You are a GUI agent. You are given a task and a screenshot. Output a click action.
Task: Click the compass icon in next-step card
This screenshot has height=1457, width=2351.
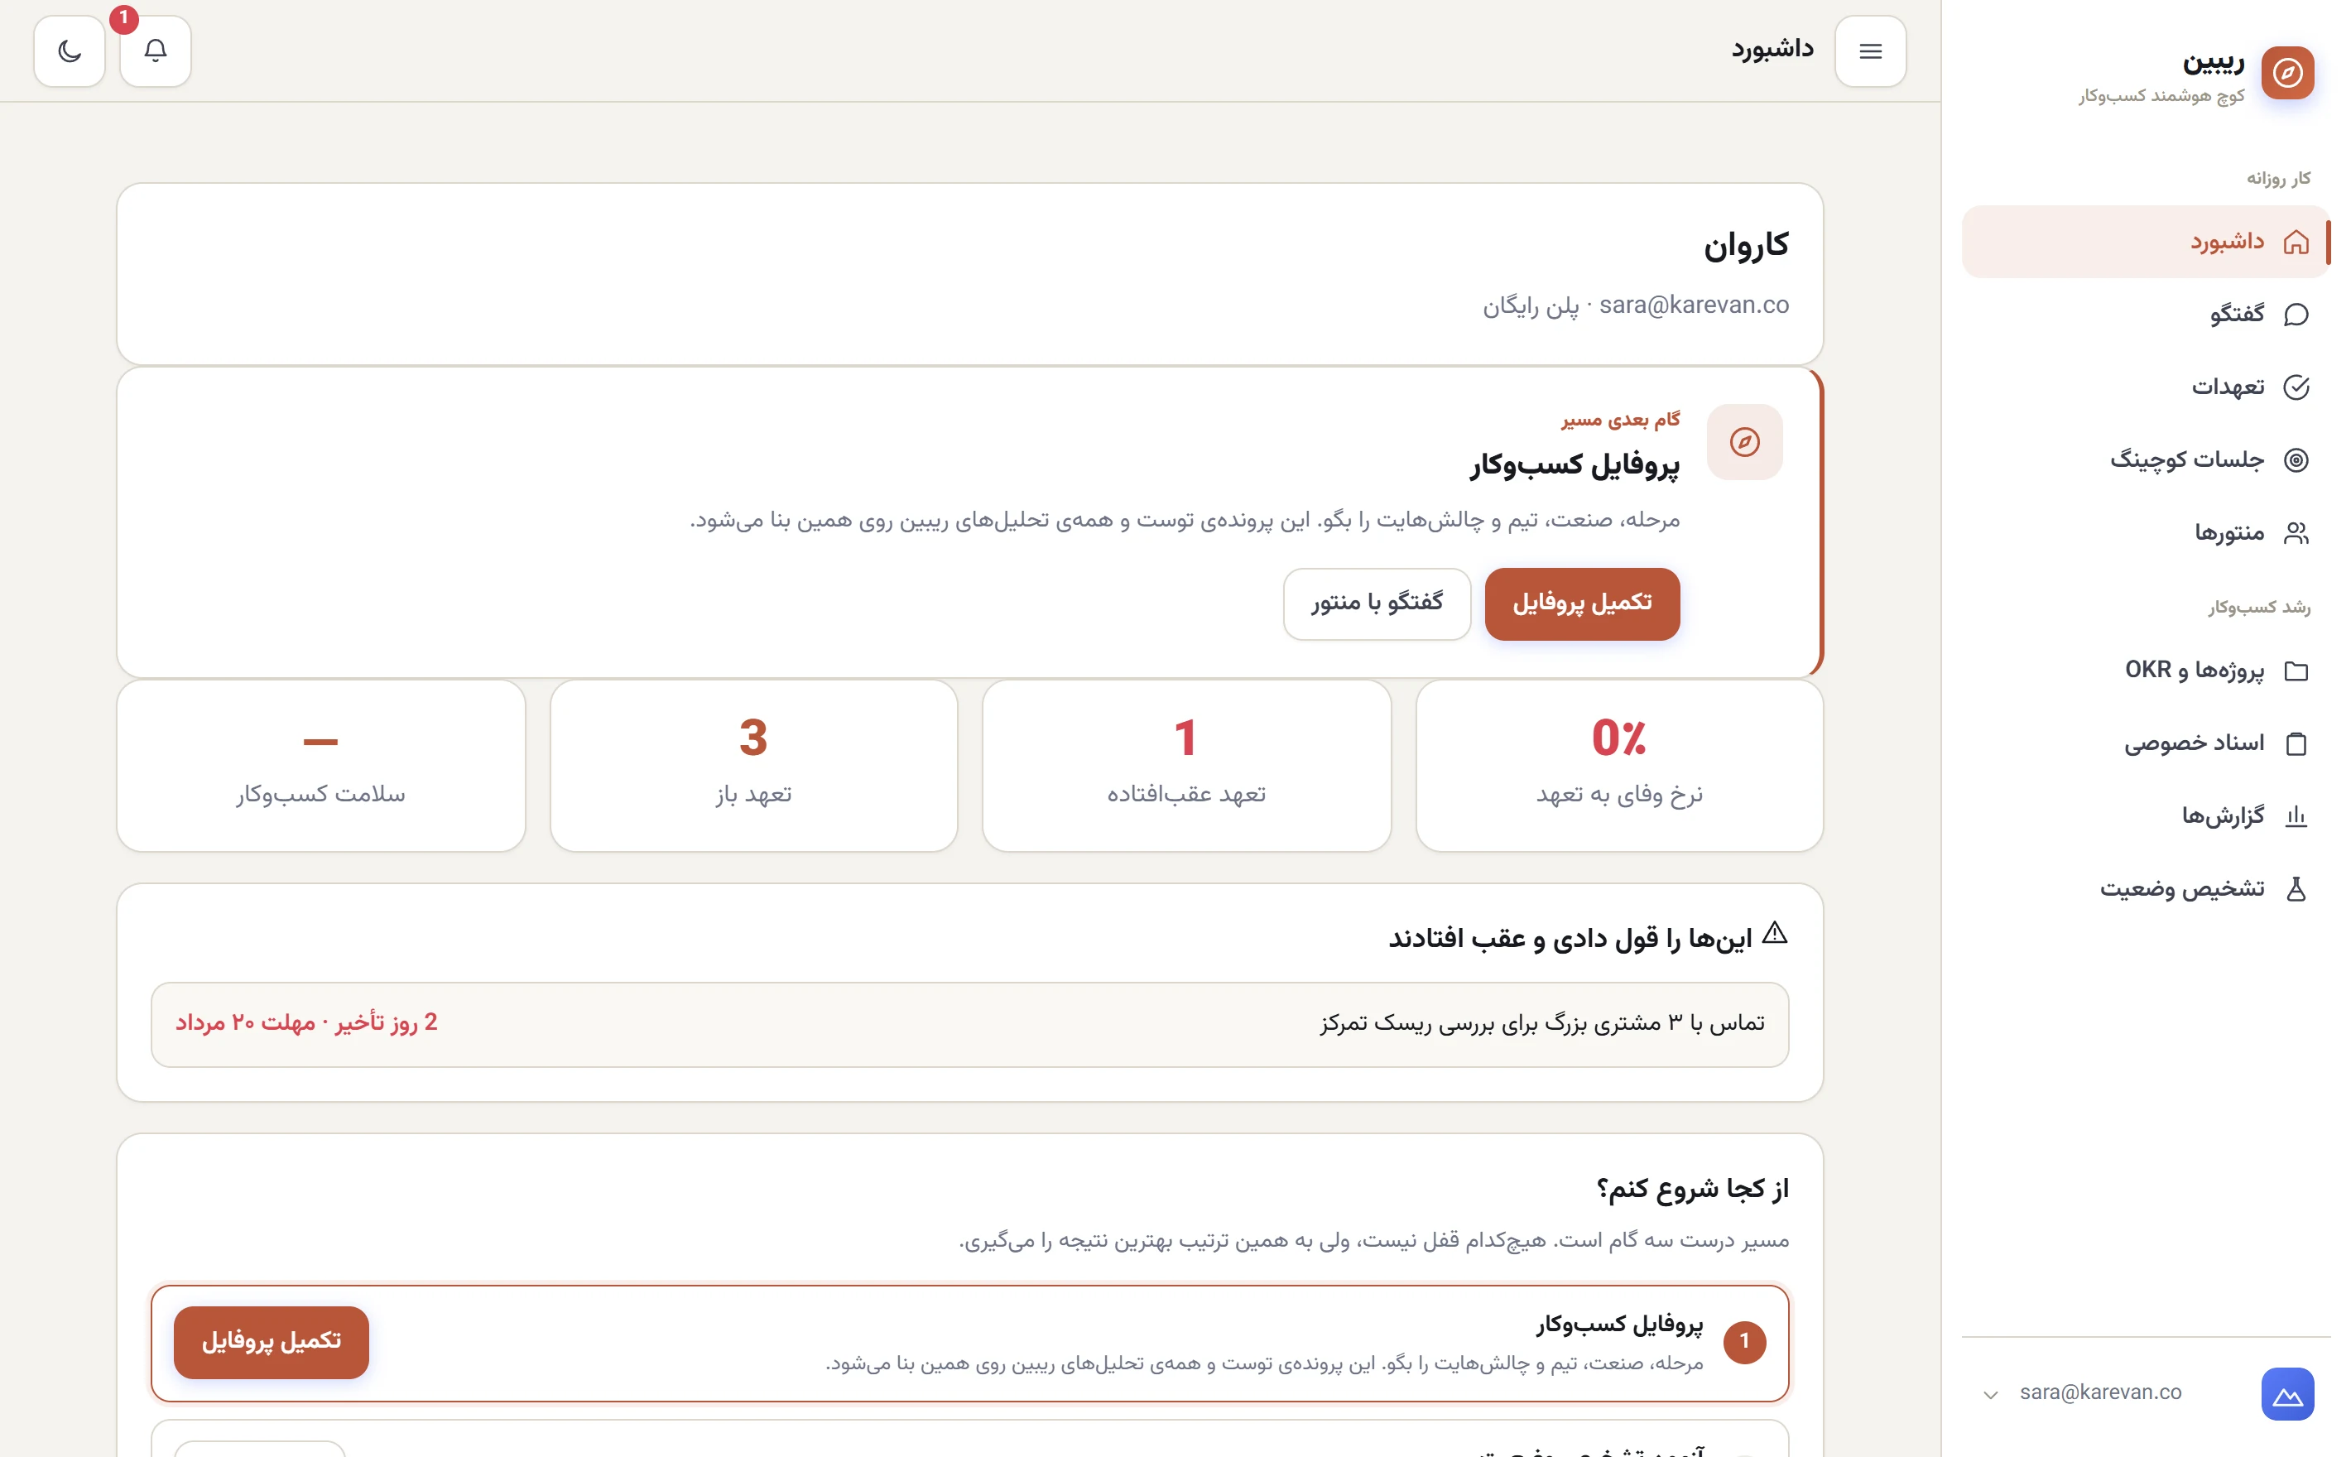tap(1744, 442)
